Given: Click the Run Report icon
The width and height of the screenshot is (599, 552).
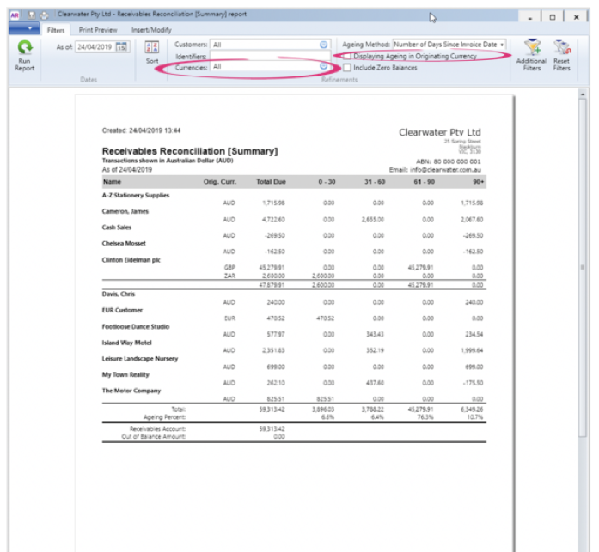Looking at the screenshot, I should [24, 50].
